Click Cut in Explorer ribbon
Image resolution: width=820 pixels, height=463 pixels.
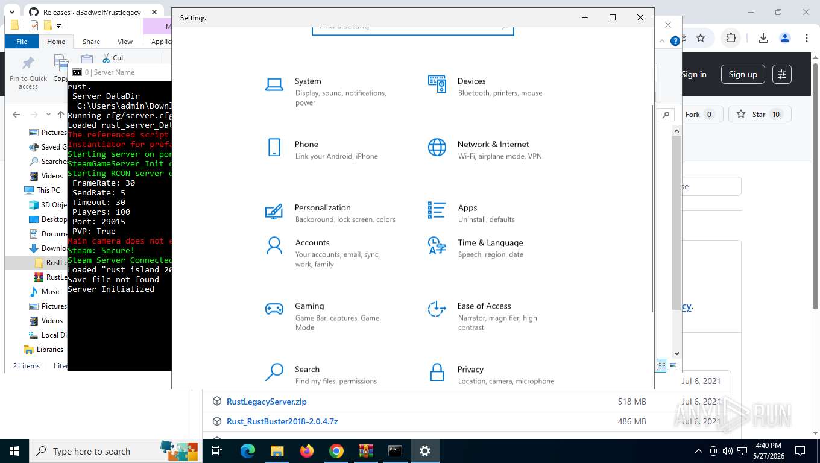[113, 58]
